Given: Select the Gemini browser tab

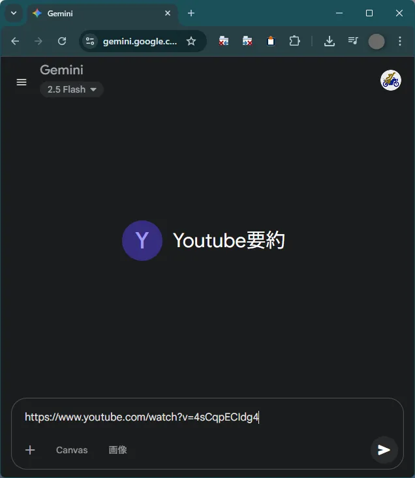Looking at the screenshot, I should click(x=102, y=14).
